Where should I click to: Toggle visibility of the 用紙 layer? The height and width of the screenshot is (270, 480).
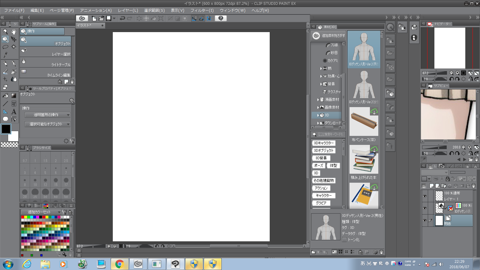[x=424, y=220]
